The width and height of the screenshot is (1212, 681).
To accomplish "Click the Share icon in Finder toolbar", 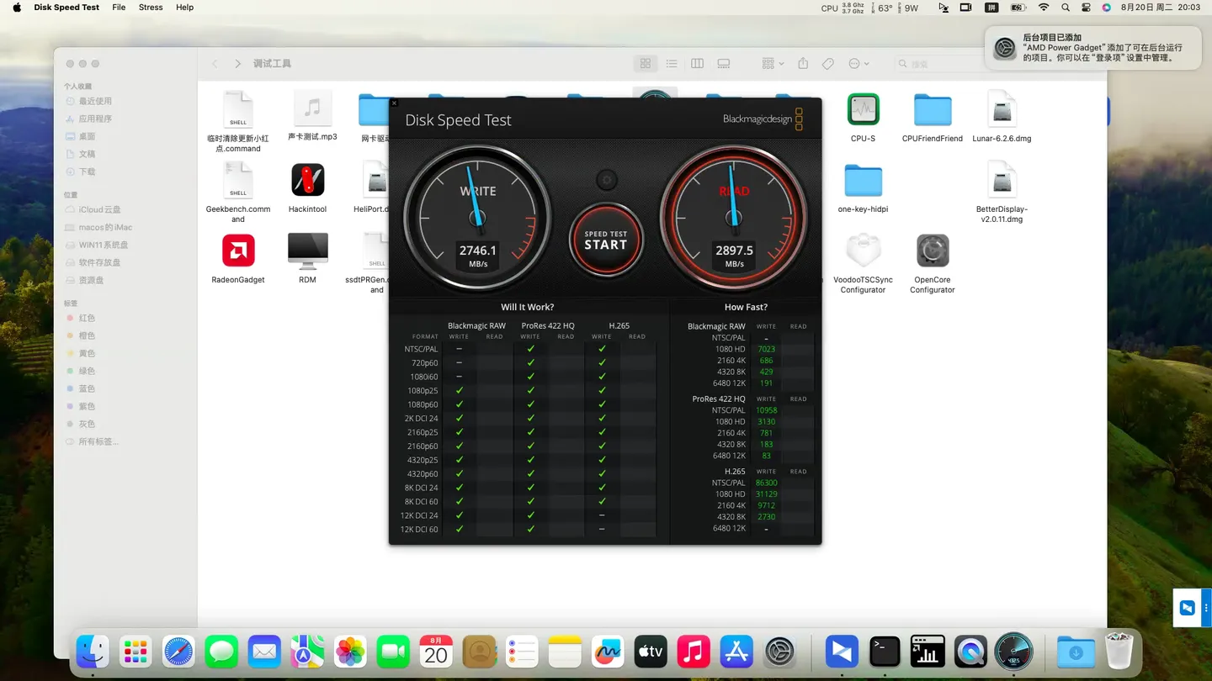I will pyautogui.click(x=803, y=64).
